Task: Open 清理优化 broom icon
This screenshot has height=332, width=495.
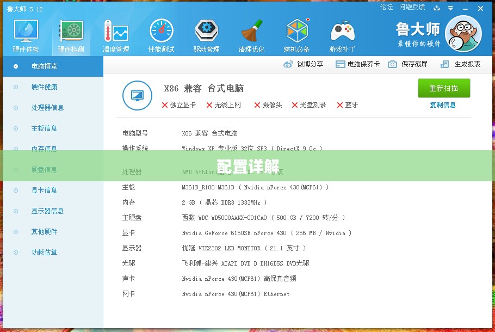Action: click(x=252, y=31)
